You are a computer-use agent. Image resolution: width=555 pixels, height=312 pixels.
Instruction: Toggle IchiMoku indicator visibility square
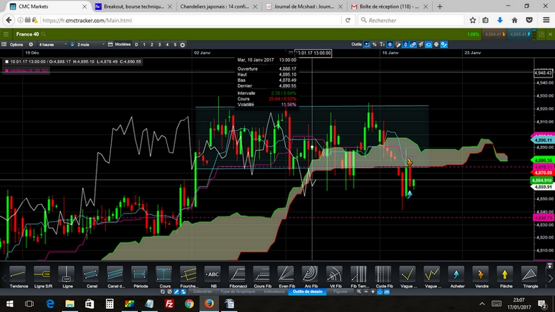coord(6,70)
